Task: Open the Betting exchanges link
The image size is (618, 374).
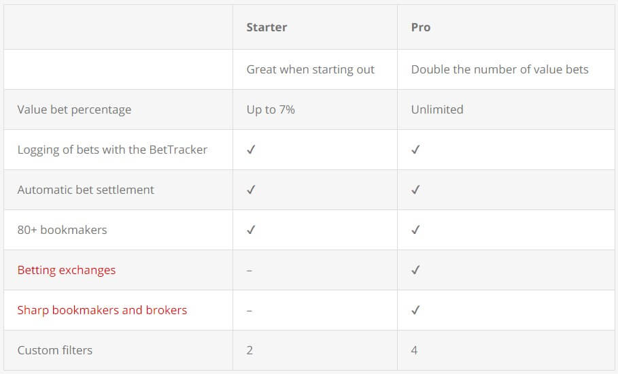Action: pos(67,270)
